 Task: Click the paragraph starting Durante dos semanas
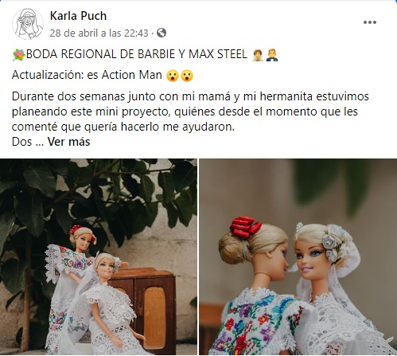point(190,111)
